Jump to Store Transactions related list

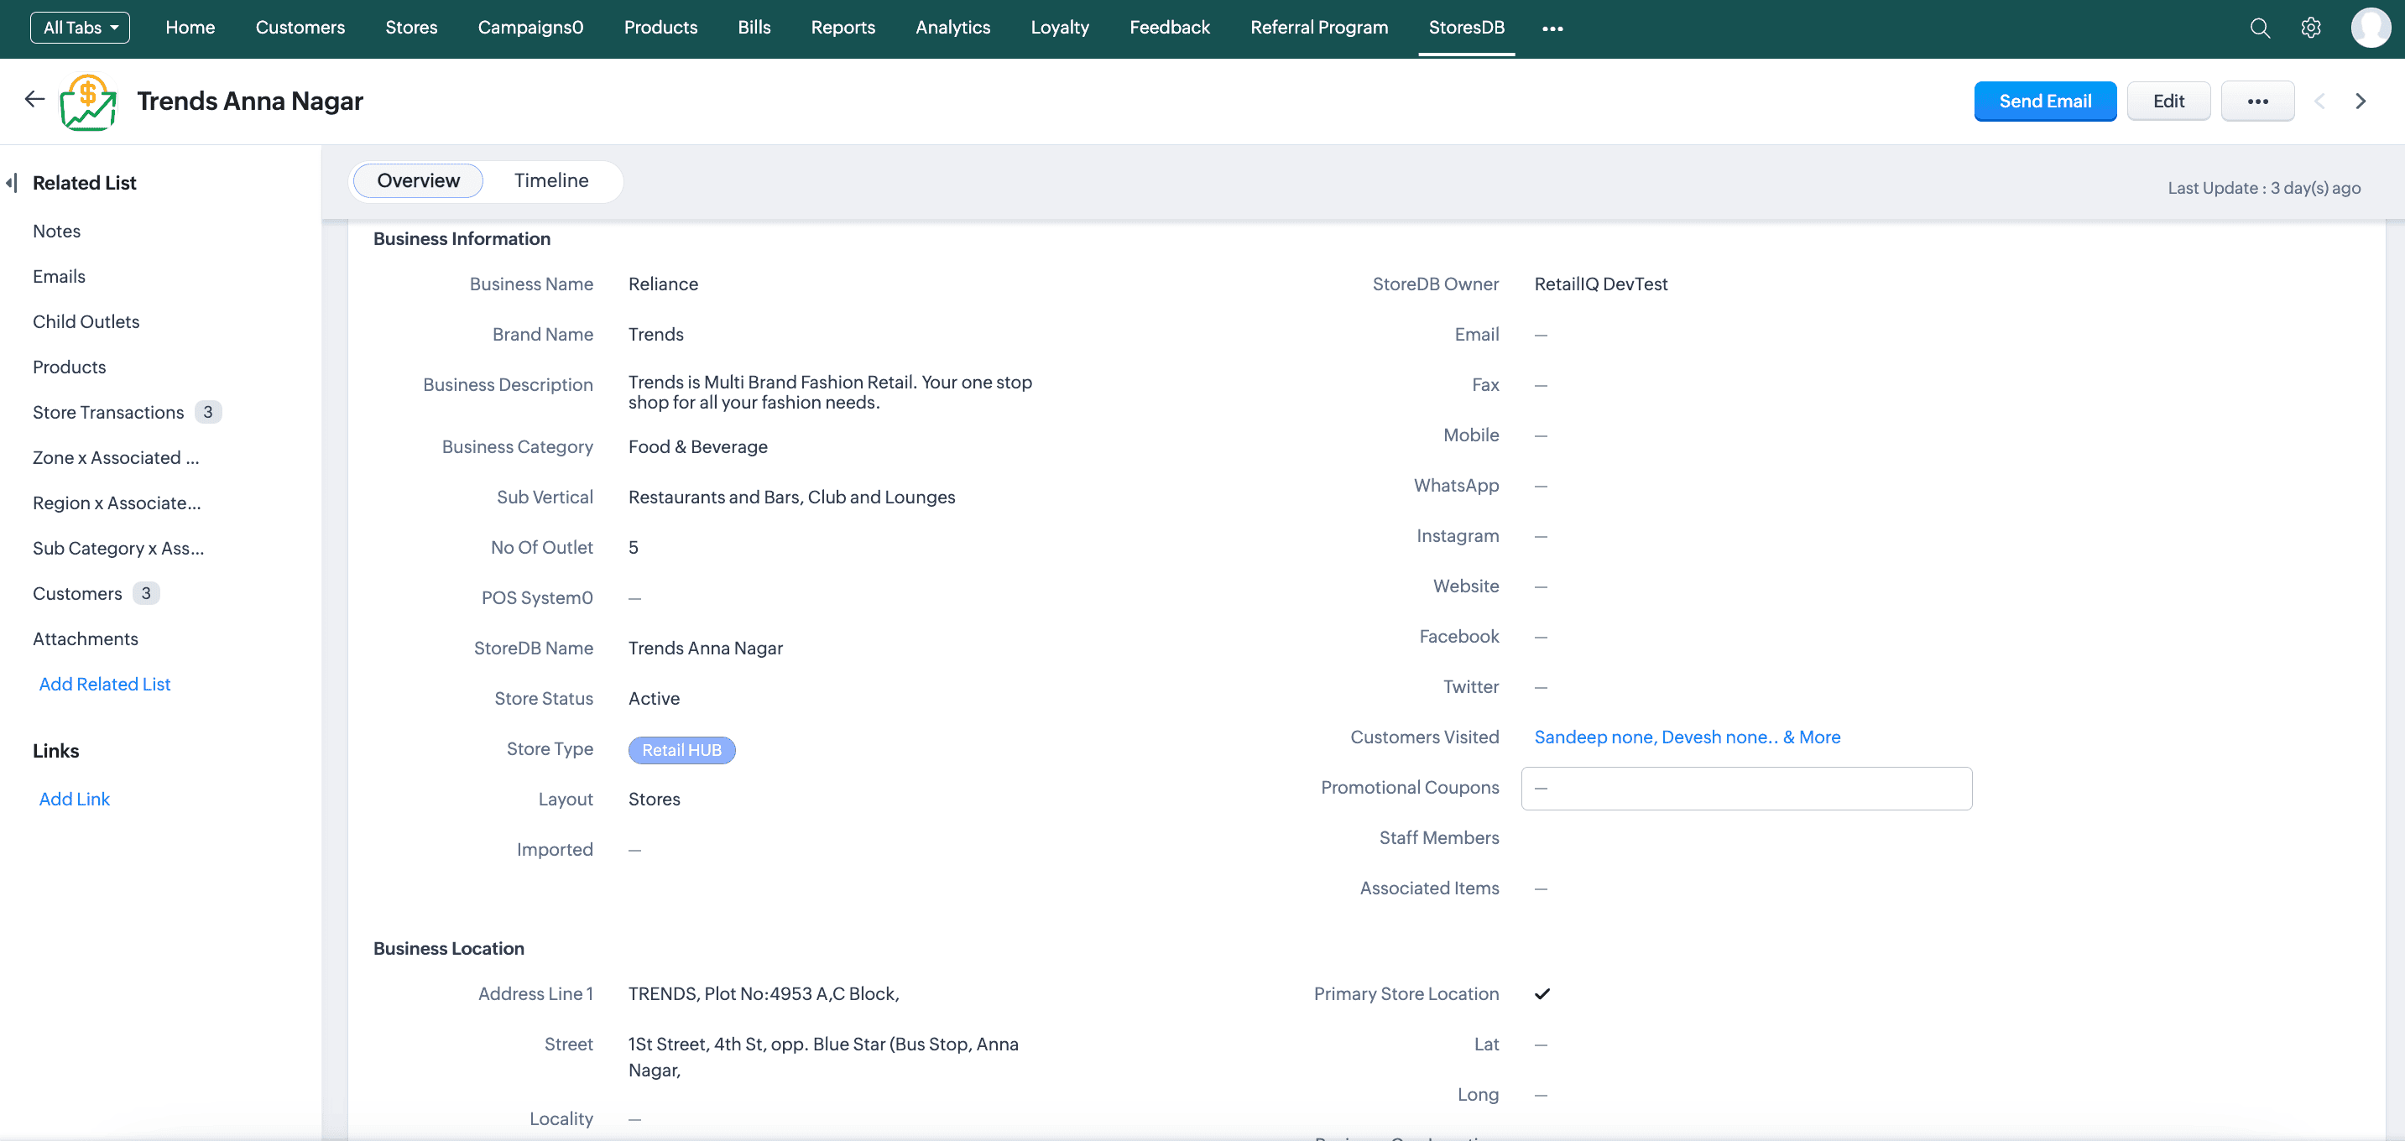click(x=108, y=412)
